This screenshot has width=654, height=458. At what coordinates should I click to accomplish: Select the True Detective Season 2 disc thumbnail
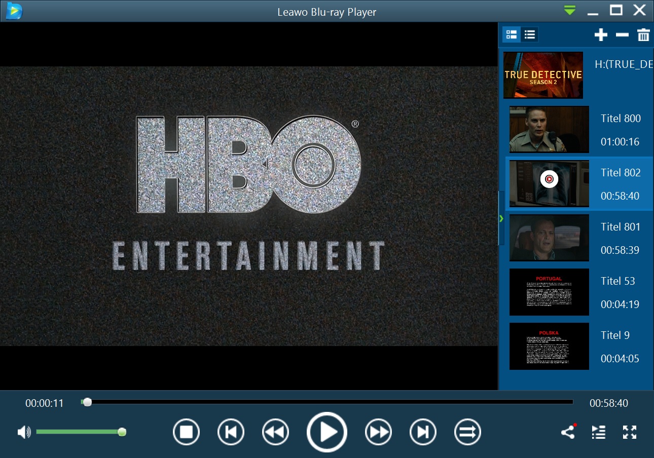[543, 75]
